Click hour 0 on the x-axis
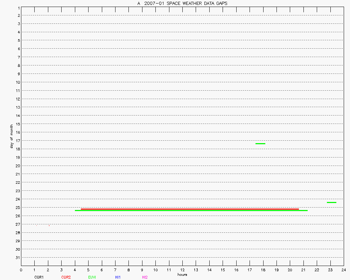 pos(21,270)
